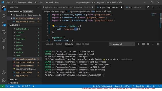Expand the loan-types folder
This screenshot has height=91, width=162.
click(x=21, y=39)
